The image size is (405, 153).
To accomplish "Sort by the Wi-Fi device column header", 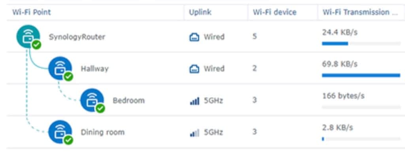I will [x=274, y=12].
